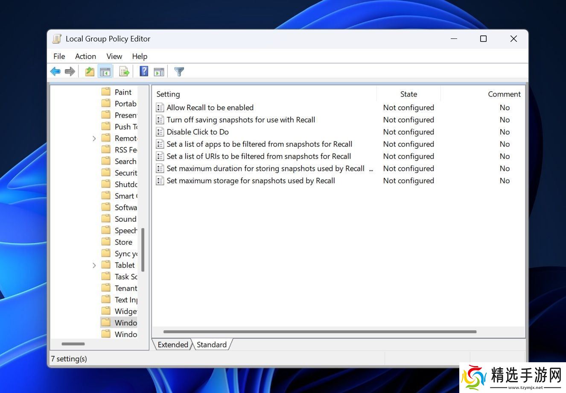Select the 'Disable Click to Do' setting
Screen dimensions: 566x393
tap(198, 132)
